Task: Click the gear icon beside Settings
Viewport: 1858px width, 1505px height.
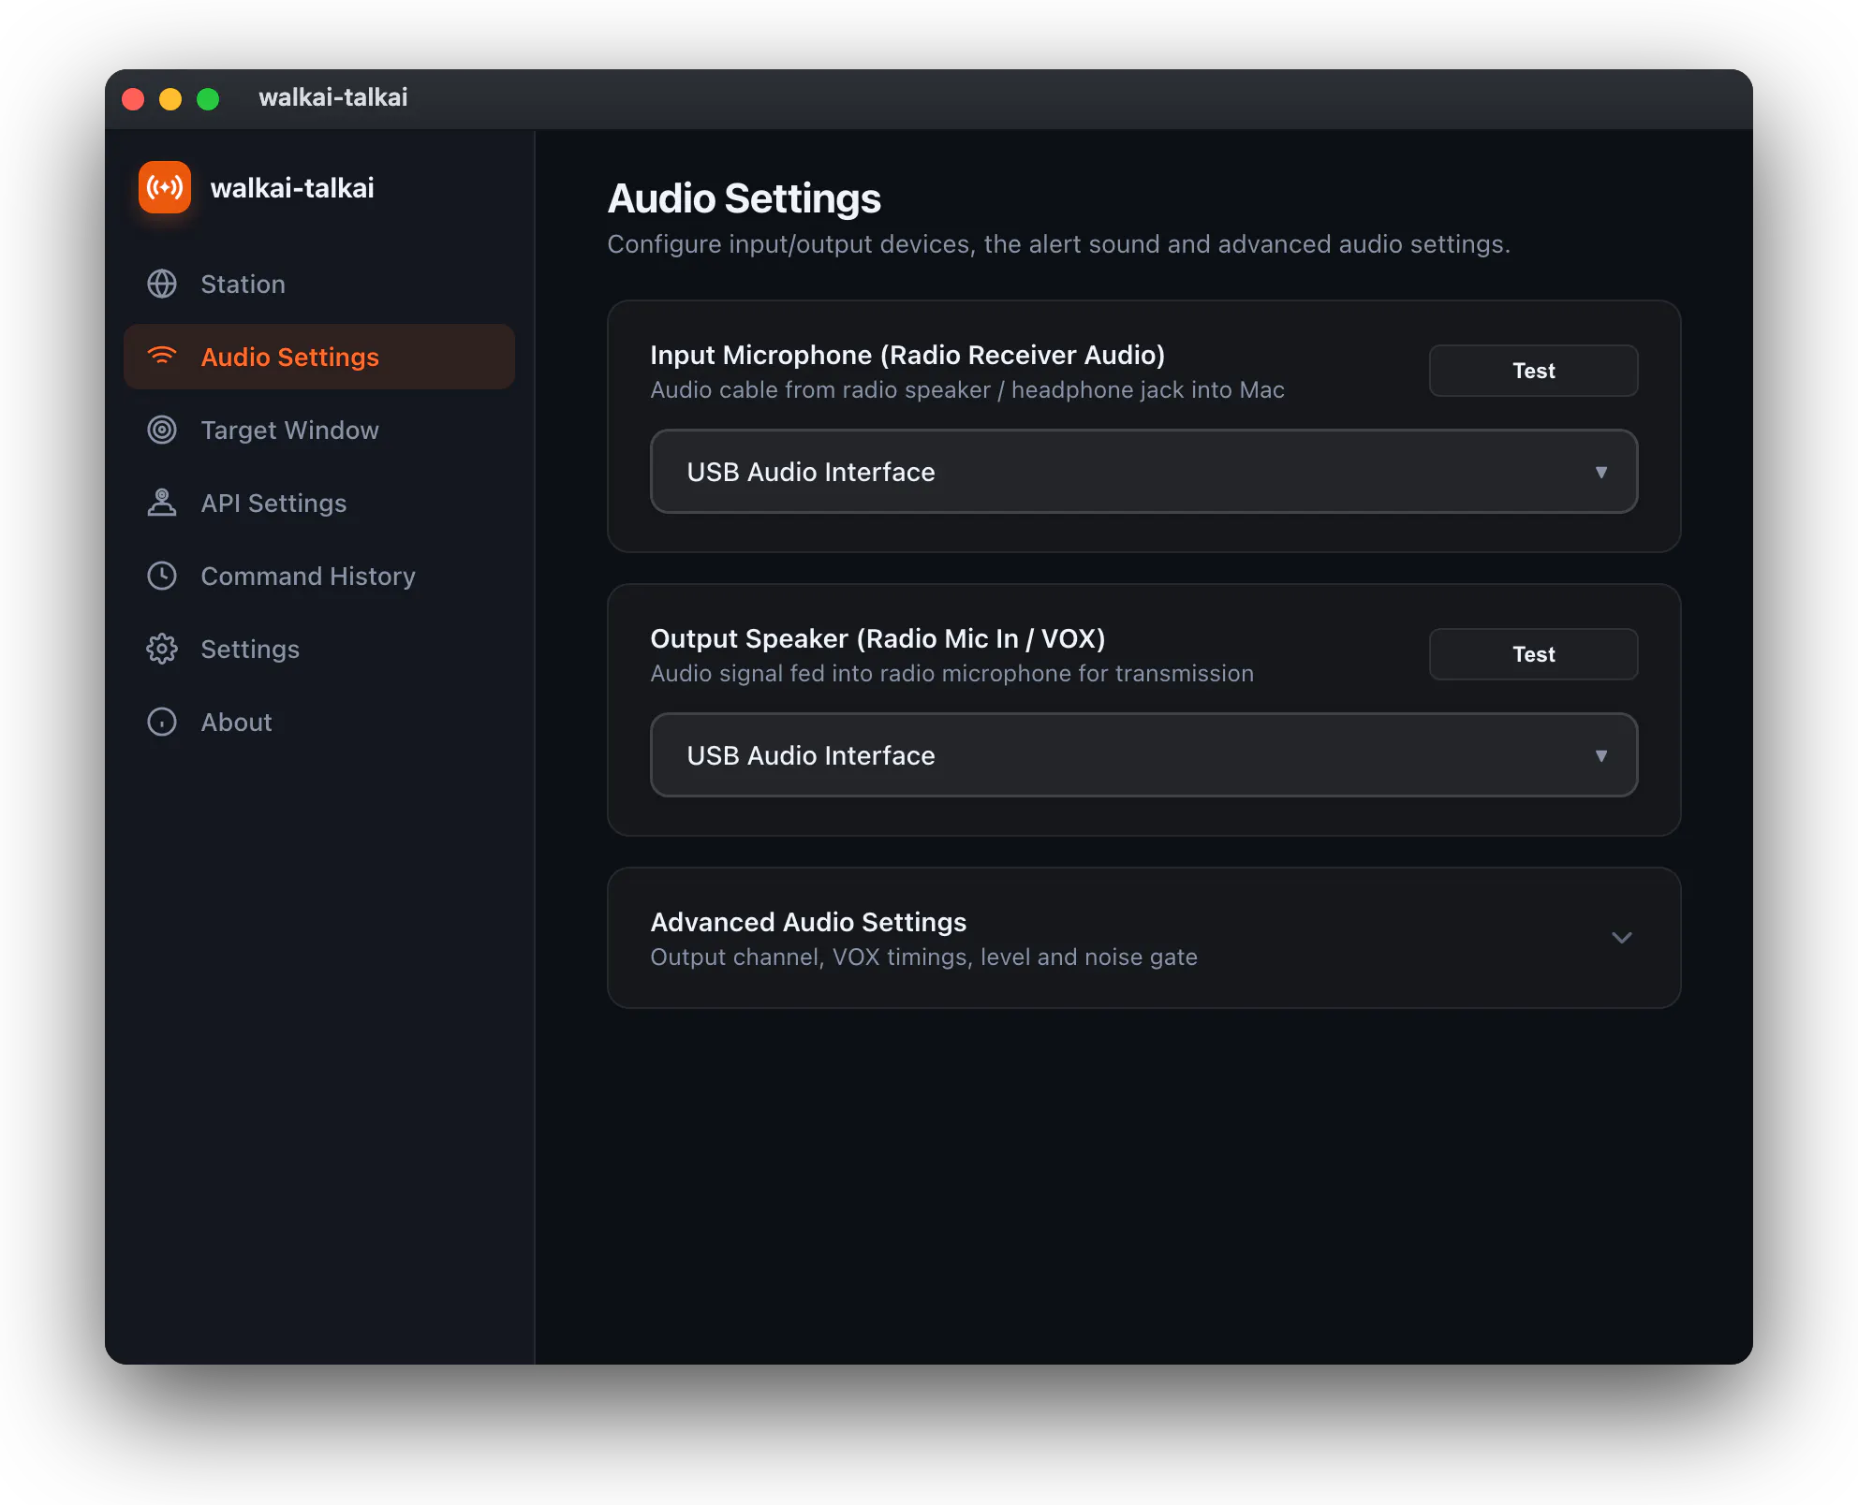Action: pyautogui.click(x=162, y=649)
